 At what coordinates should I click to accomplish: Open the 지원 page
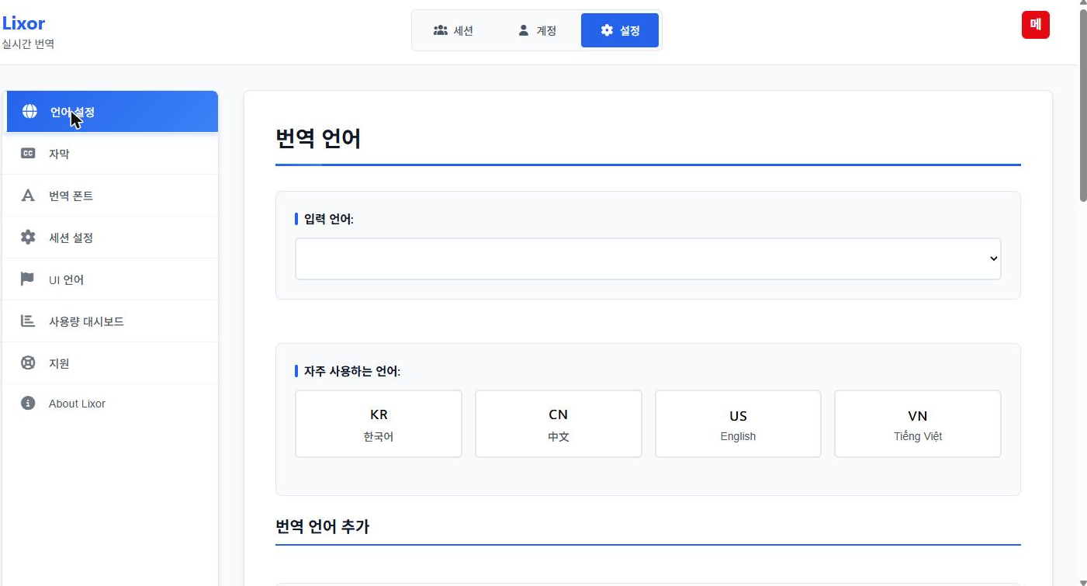pyautogui.click(x=111, y=363)
